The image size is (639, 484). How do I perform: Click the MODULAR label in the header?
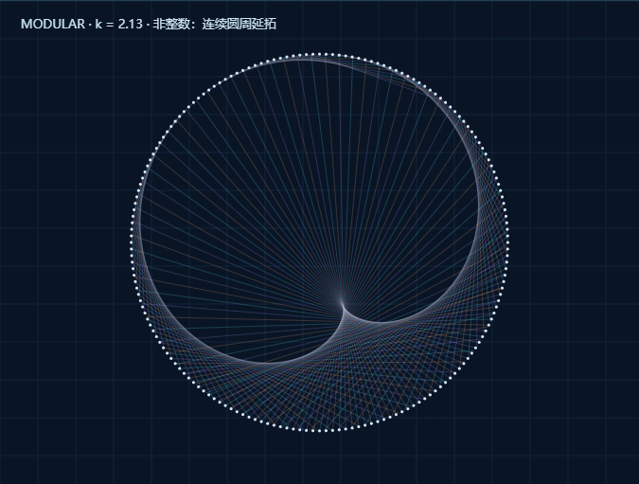click(x=53, y=24)
